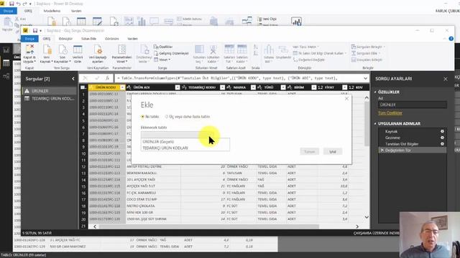Open settings gear for Gezinme step

[x=442, y=138]
